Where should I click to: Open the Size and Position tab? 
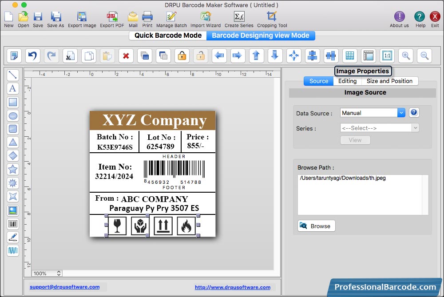tap(389, 81)
